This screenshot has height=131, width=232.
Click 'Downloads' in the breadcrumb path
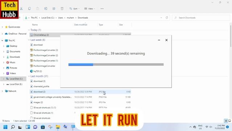[83, 18]
